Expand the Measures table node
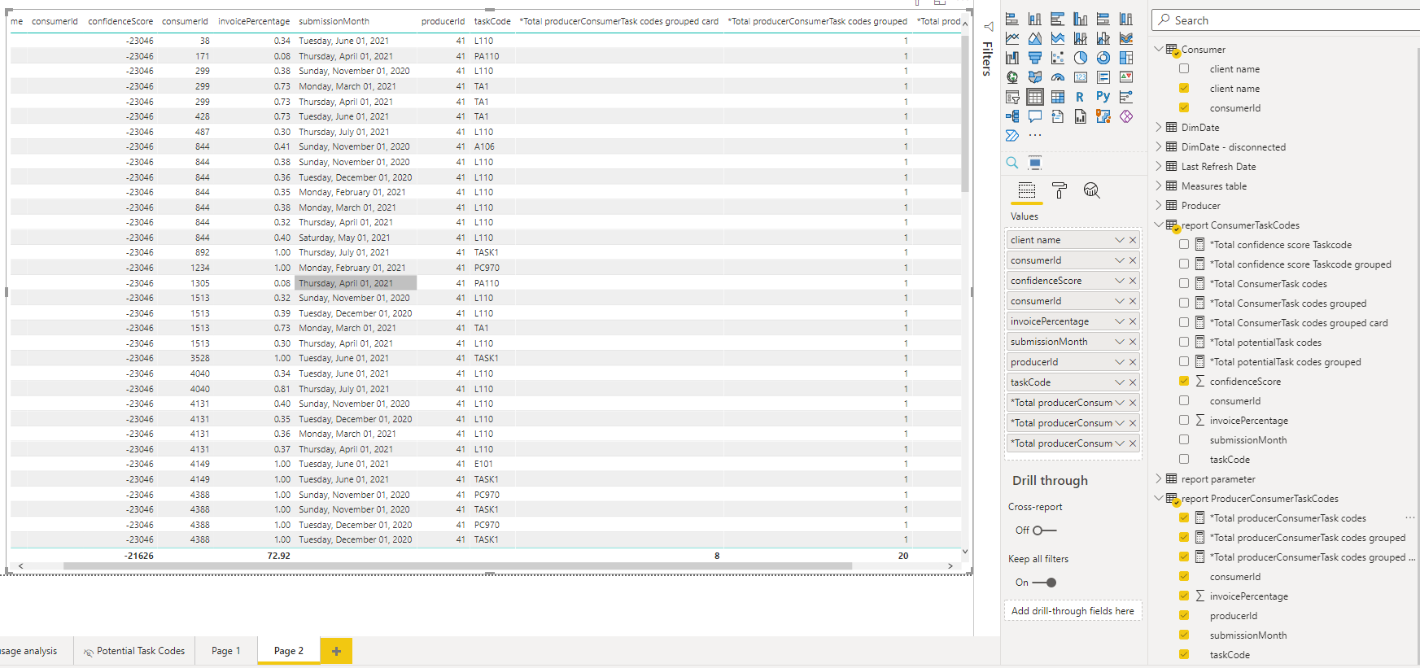Screen dimensions: 1420x668 click(1159, 186)
